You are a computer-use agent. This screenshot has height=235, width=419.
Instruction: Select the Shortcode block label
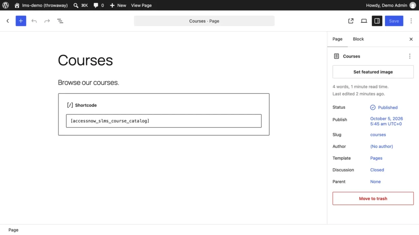click(x=86, y=105)
